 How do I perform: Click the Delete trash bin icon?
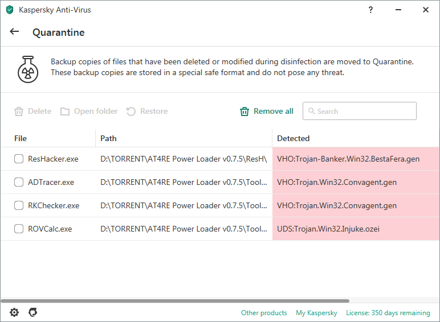point(19,112)
